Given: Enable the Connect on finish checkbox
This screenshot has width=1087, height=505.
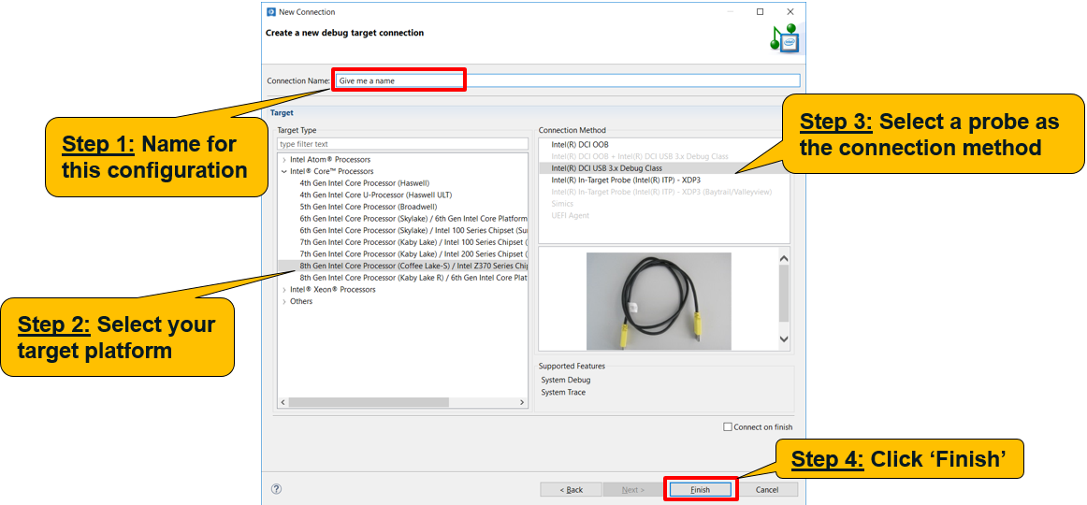Looking at the screenshot, I should coord(727,426).
